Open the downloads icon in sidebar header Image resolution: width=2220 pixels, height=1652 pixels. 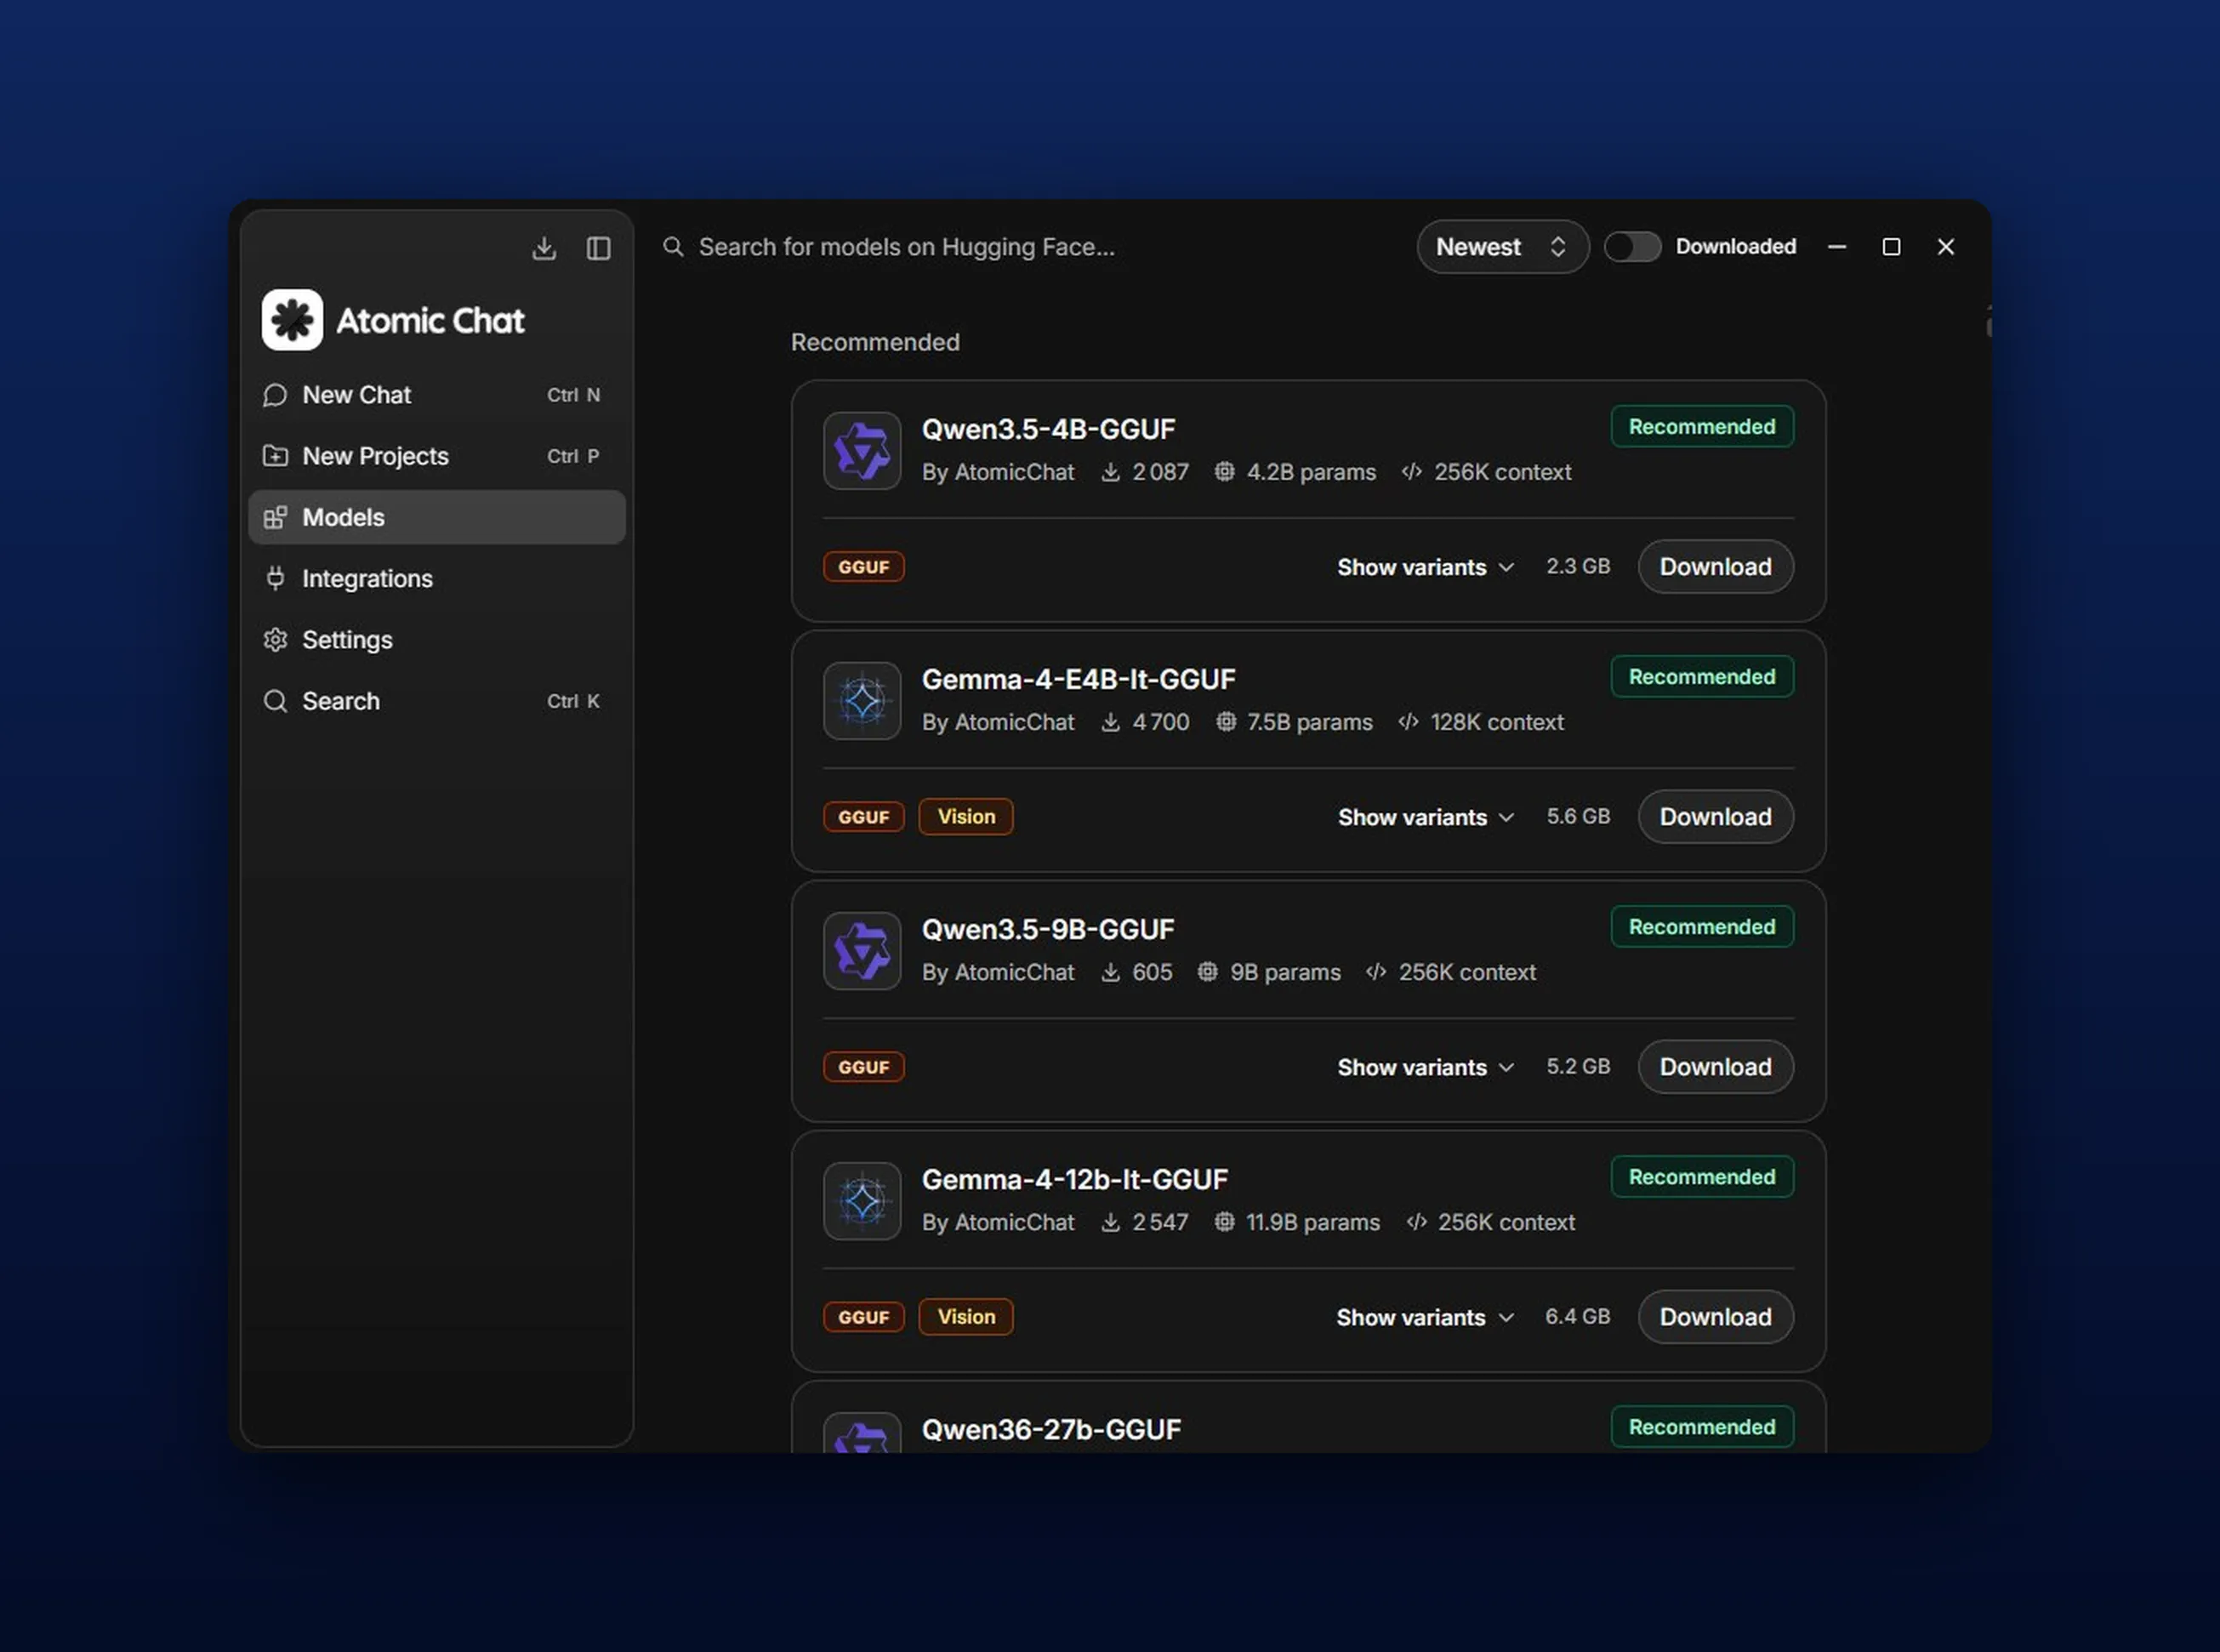click(x=544, y=248)
